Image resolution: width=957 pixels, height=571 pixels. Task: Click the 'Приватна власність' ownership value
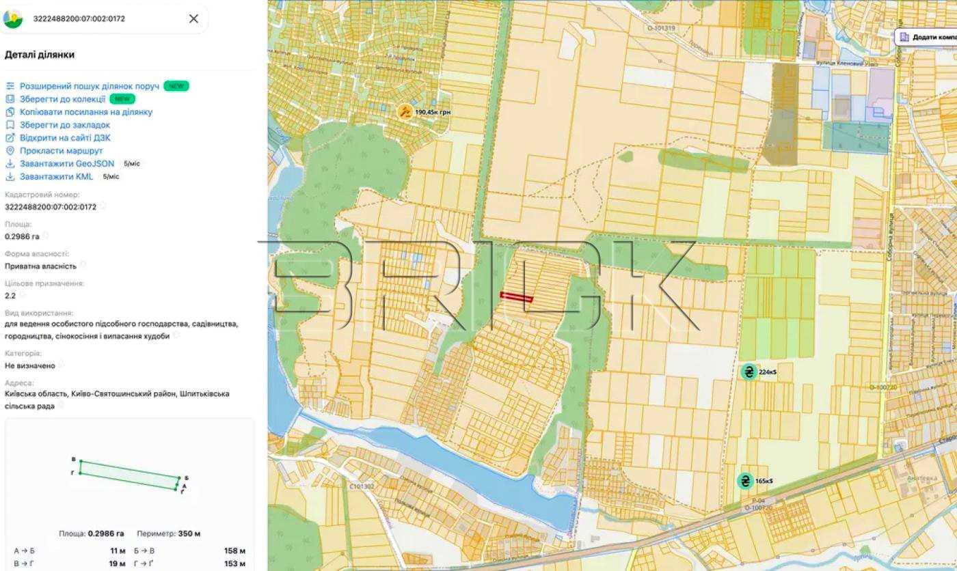(40, 266)
